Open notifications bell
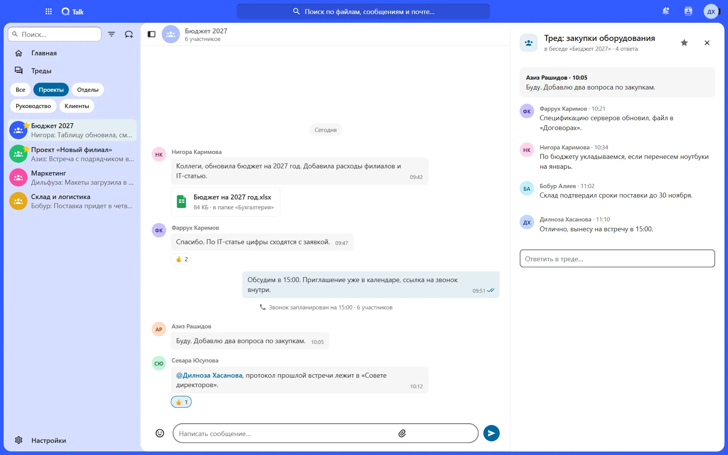This screenshot has height=455, width=728. (x=665, y=11)
